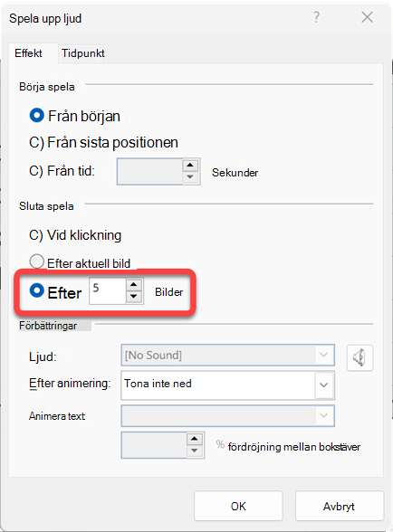Switch to the Tidpunkt tab
The image size is (393, 532).
(x=83, y=53)
